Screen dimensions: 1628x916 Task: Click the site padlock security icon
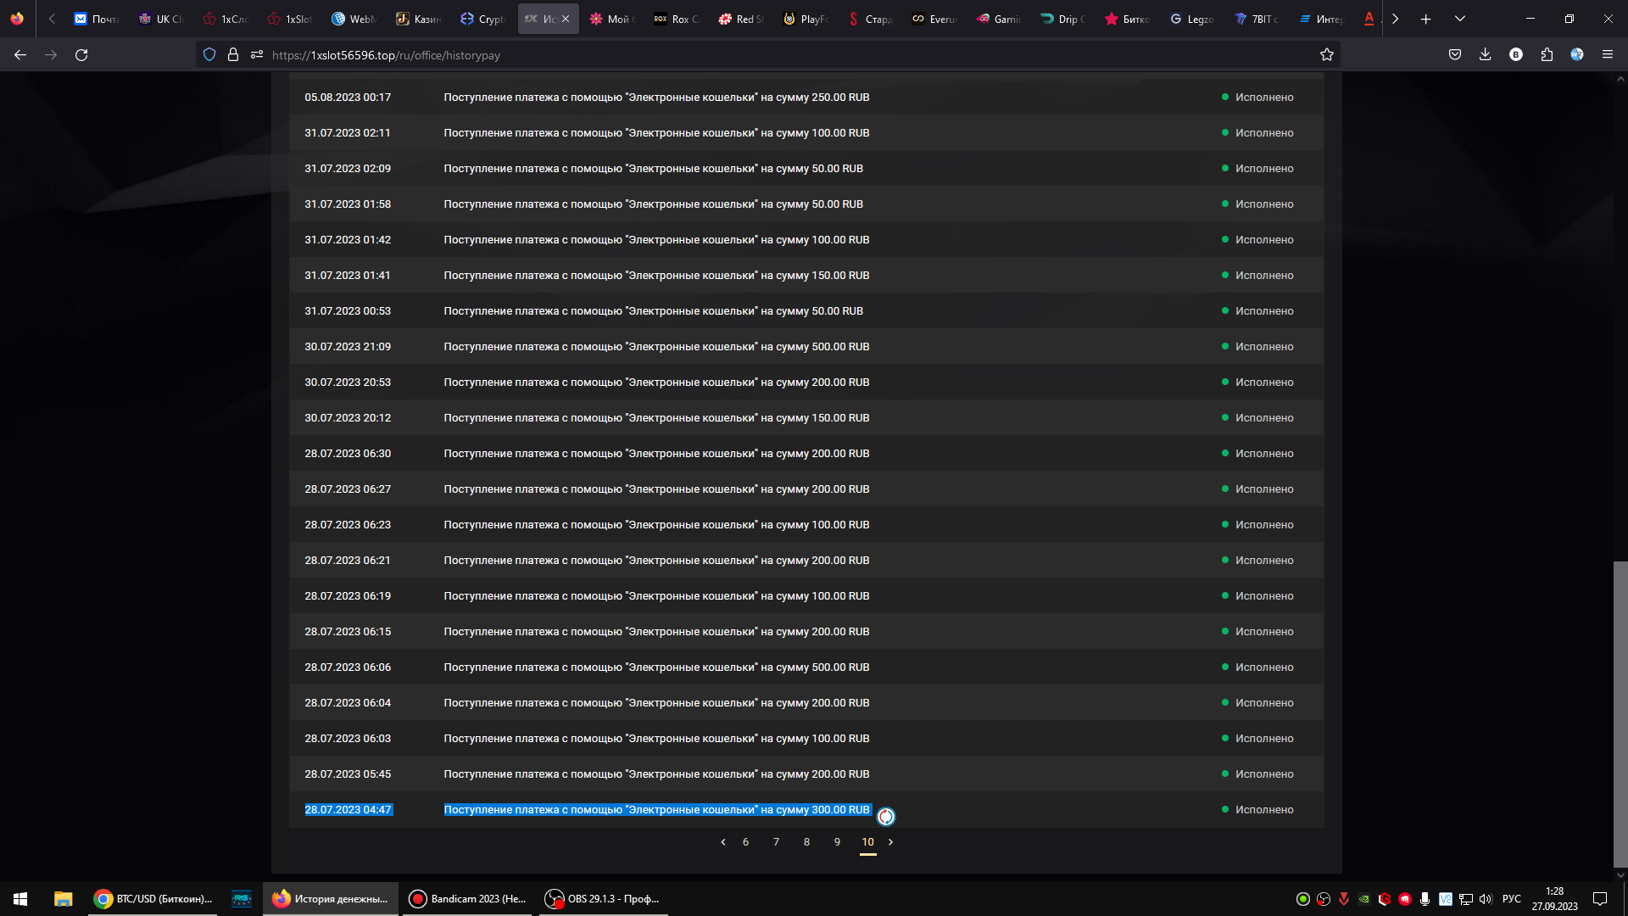[233, 55]
